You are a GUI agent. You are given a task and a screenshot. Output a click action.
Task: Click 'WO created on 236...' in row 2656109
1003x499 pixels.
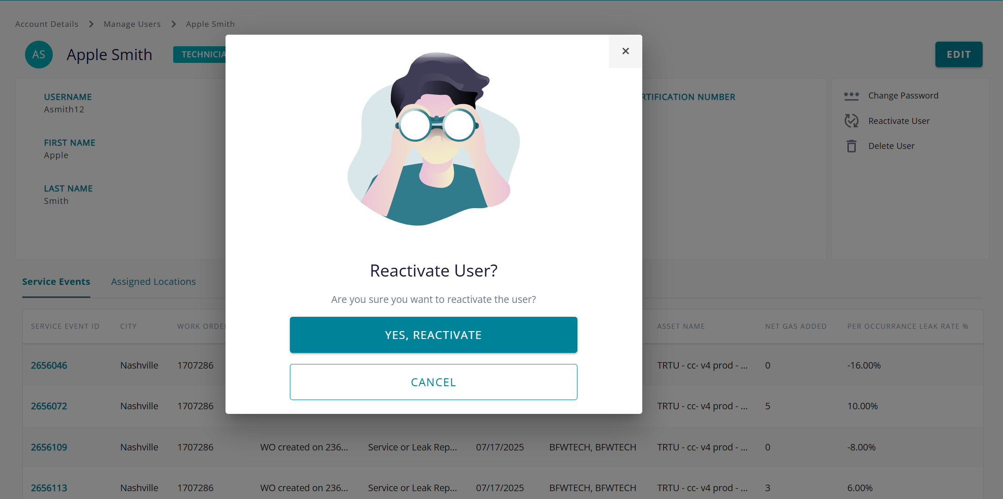pyautogui.click(x=304, y=447)
